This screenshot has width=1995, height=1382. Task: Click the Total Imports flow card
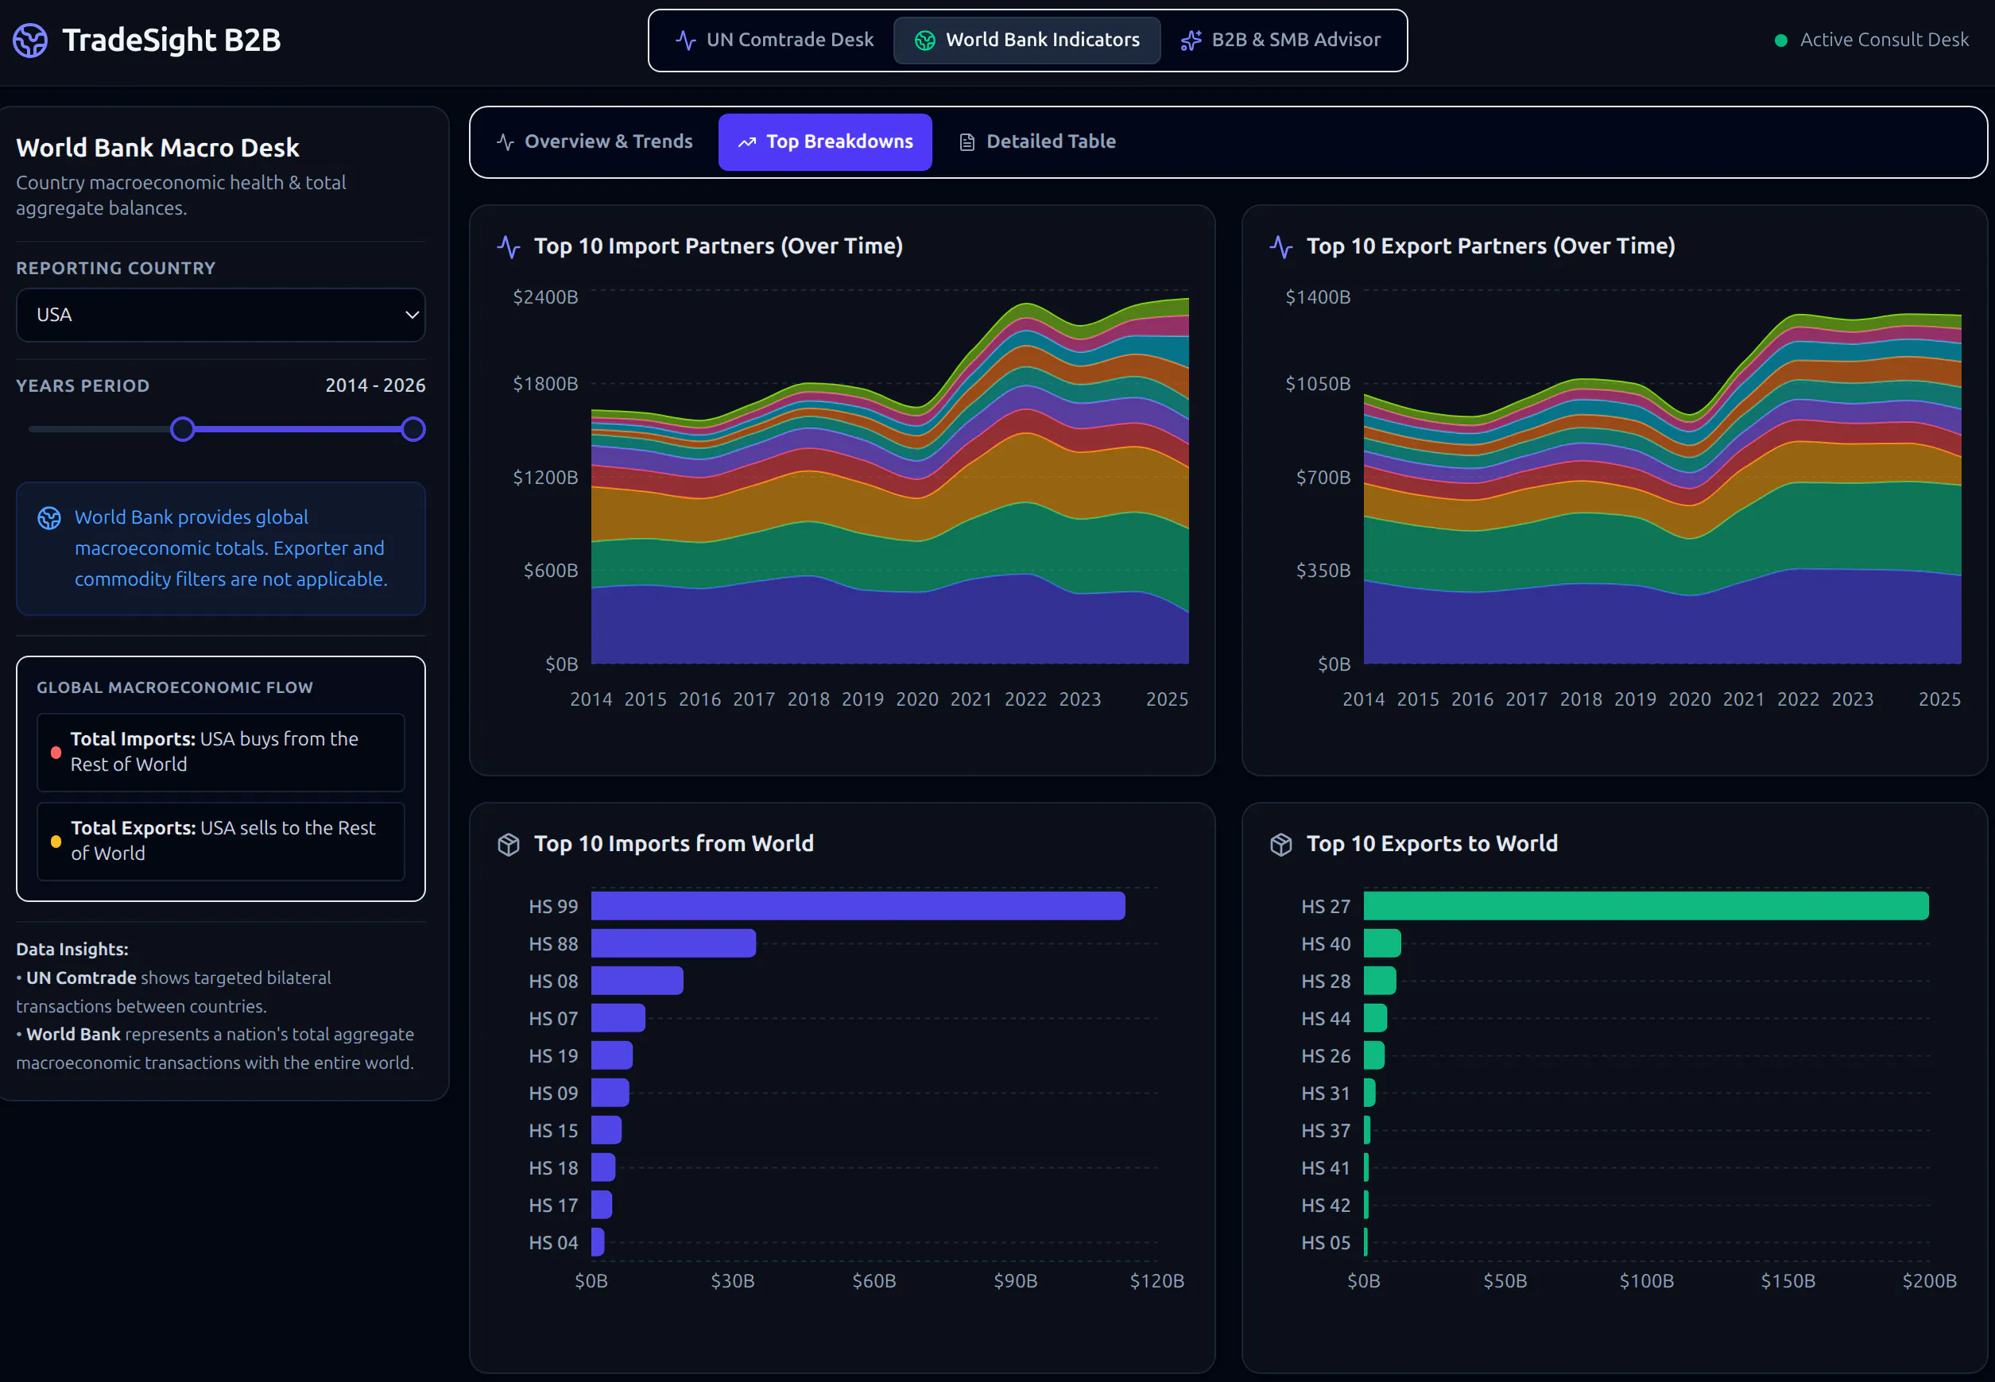pyautogui.click(x=221, y=753)
